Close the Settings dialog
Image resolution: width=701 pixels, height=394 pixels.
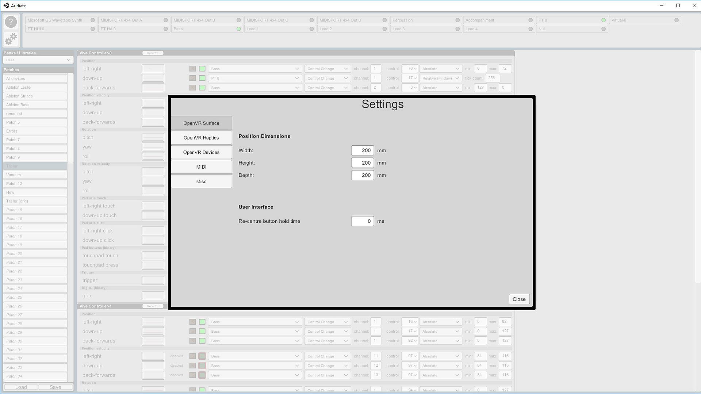(519, 299)
